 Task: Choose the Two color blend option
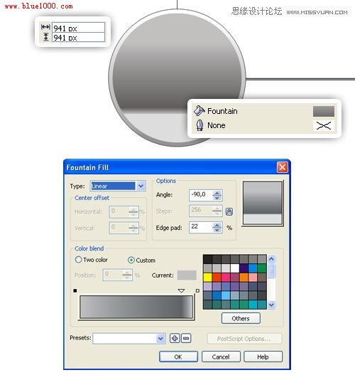[78, 260]
